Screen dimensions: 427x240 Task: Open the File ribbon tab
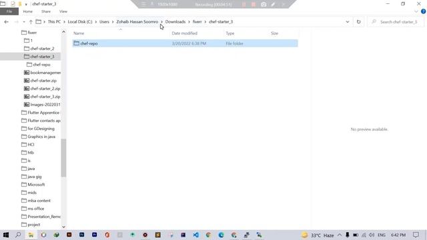9,11
